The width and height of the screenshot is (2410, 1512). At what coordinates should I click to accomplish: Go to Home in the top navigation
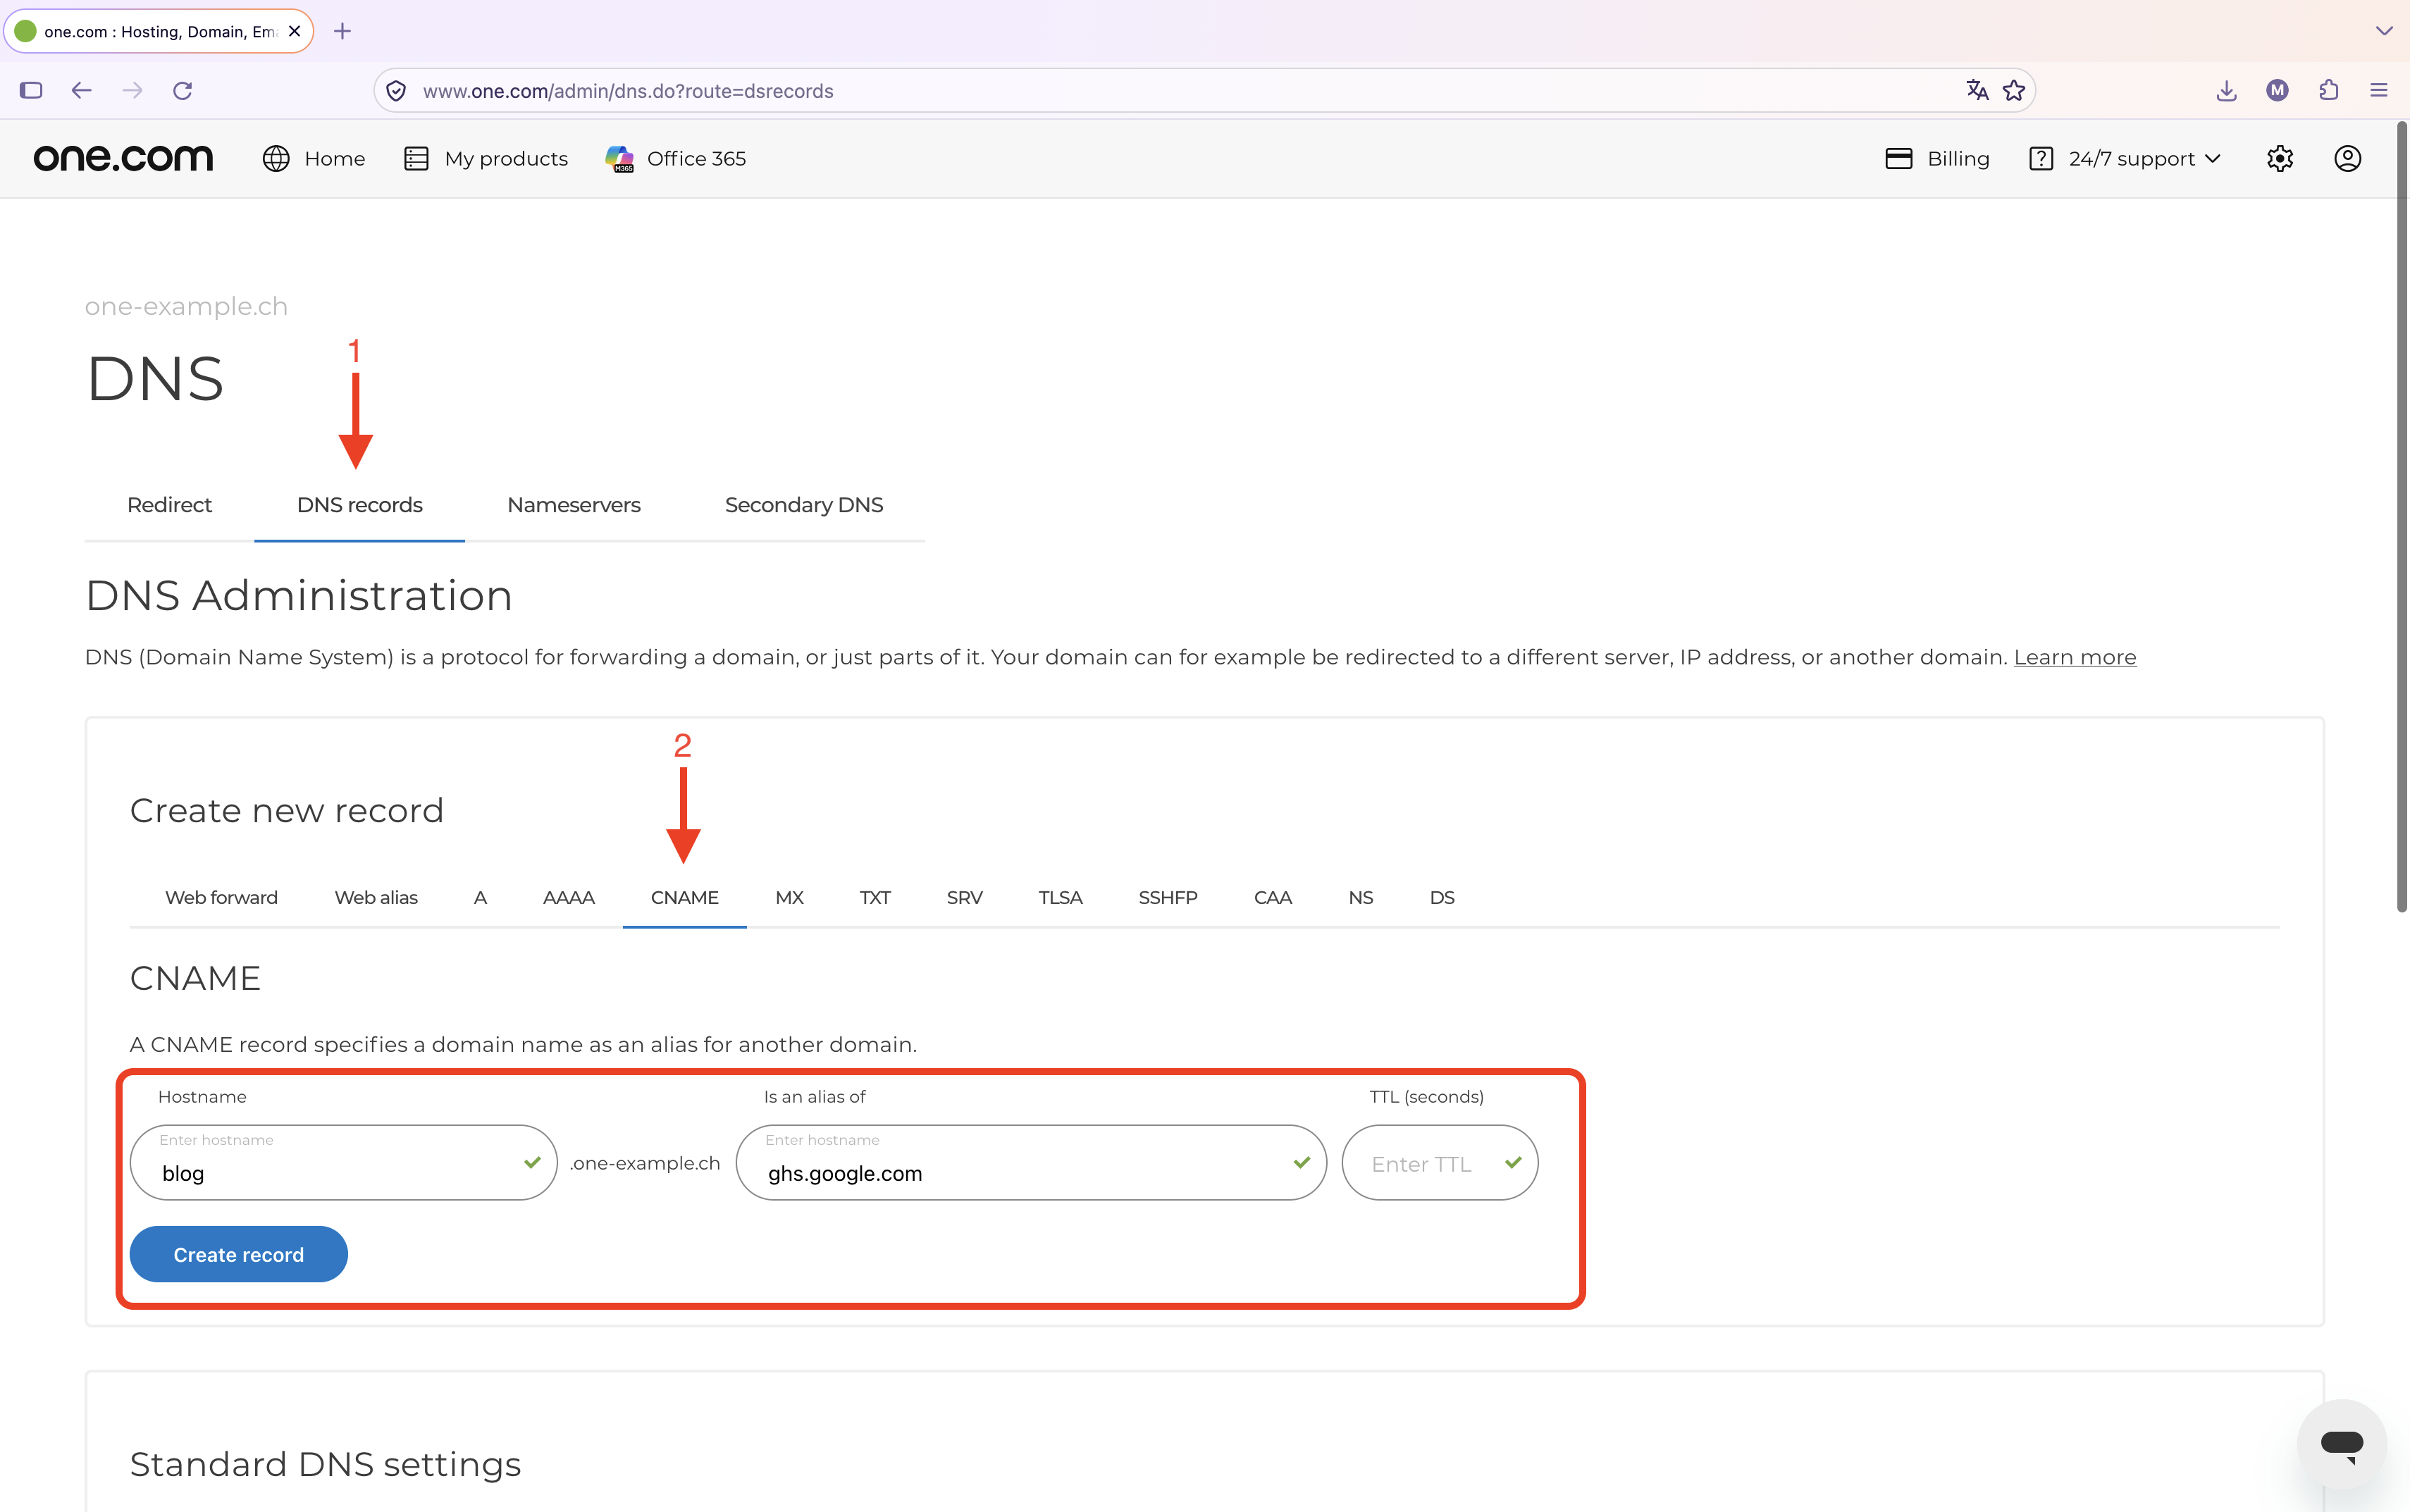click(x=314, y=158)
